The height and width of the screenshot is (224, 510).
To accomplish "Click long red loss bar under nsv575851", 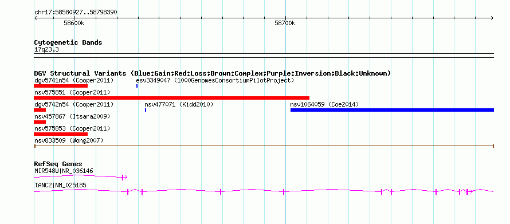I will pyautogui.click(x=172, y=98).
